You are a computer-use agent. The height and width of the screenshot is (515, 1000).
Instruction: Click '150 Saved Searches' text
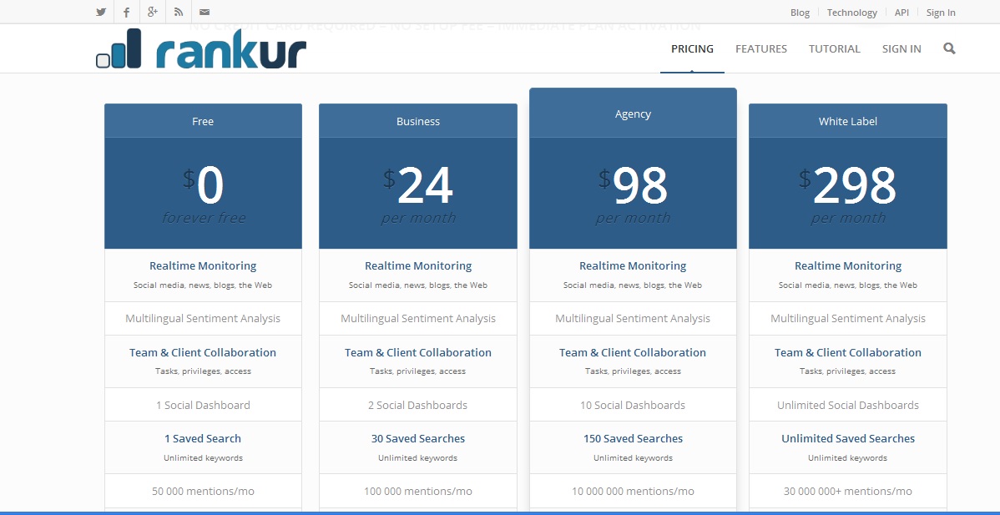click(x=633, y=438)
